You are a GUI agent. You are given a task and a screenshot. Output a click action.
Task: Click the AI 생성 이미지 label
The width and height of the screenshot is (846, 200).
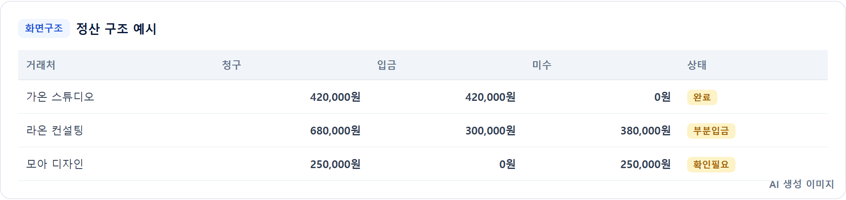click(802, 184)
